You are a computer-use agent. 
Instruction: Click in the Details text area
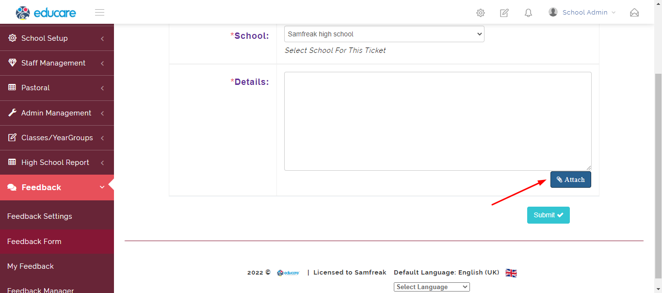click(438, 121)
